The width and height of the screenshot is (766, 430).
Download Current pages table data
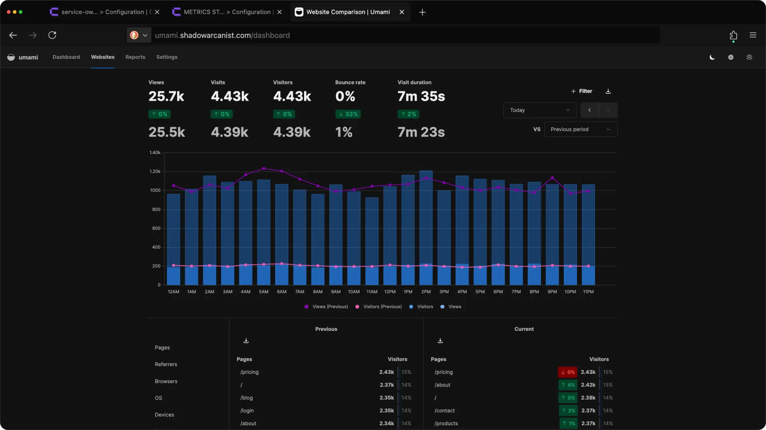[x=440, y=341]
